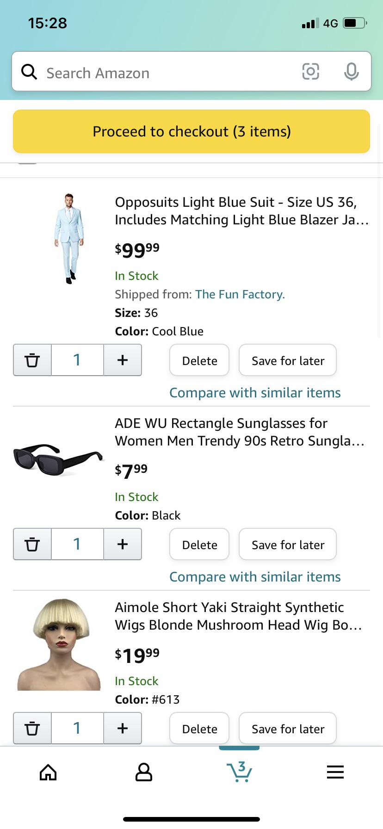Open the Home screen from bottom navigation
The image size is (383, 829).
[x=48, y=772]
